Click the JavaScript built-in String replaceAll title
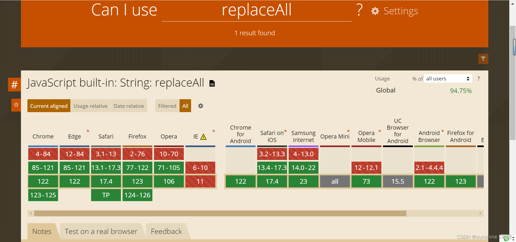This screenshot has width=516, height=242. [x=116, y=83]
